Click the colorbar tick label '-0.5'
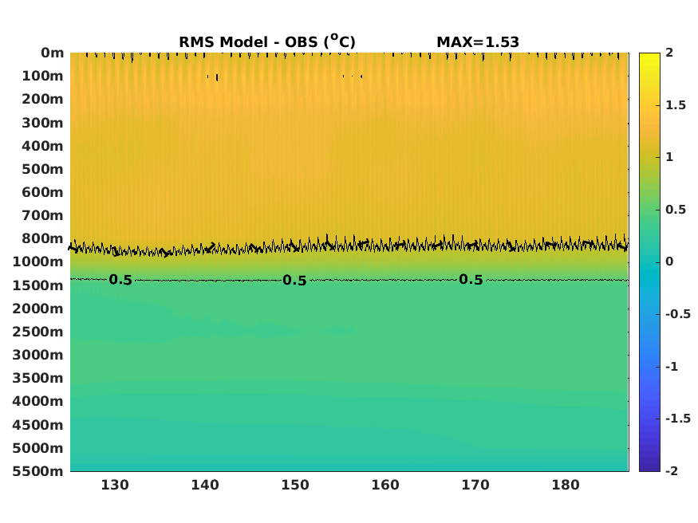This screenshot has height=523, width=698. pyautogui.click(x=678, y=314)
